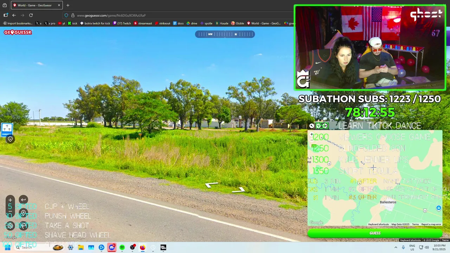Open the x pro bookmark
Viewport: 450px width, 253px height.
click(x=50, y=24)
